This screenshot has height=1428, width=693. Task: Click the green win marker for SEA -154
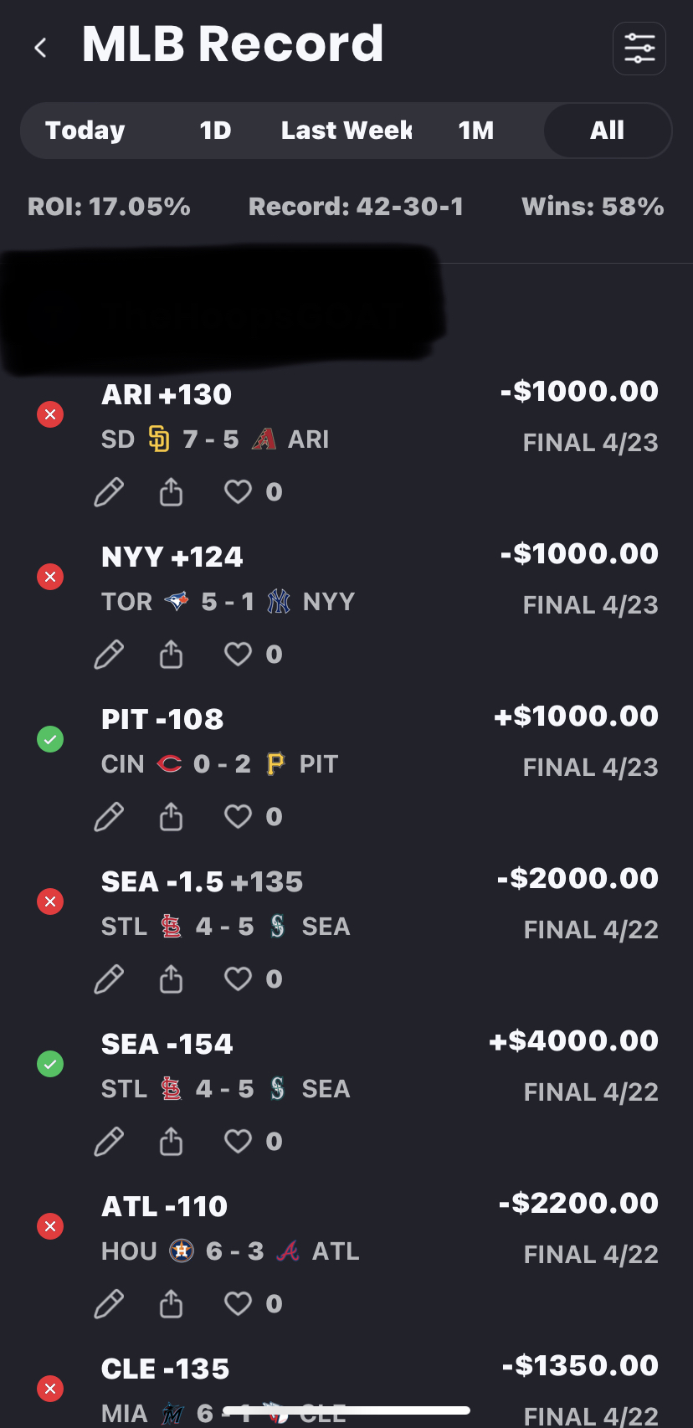click(x=50, y=1064)
